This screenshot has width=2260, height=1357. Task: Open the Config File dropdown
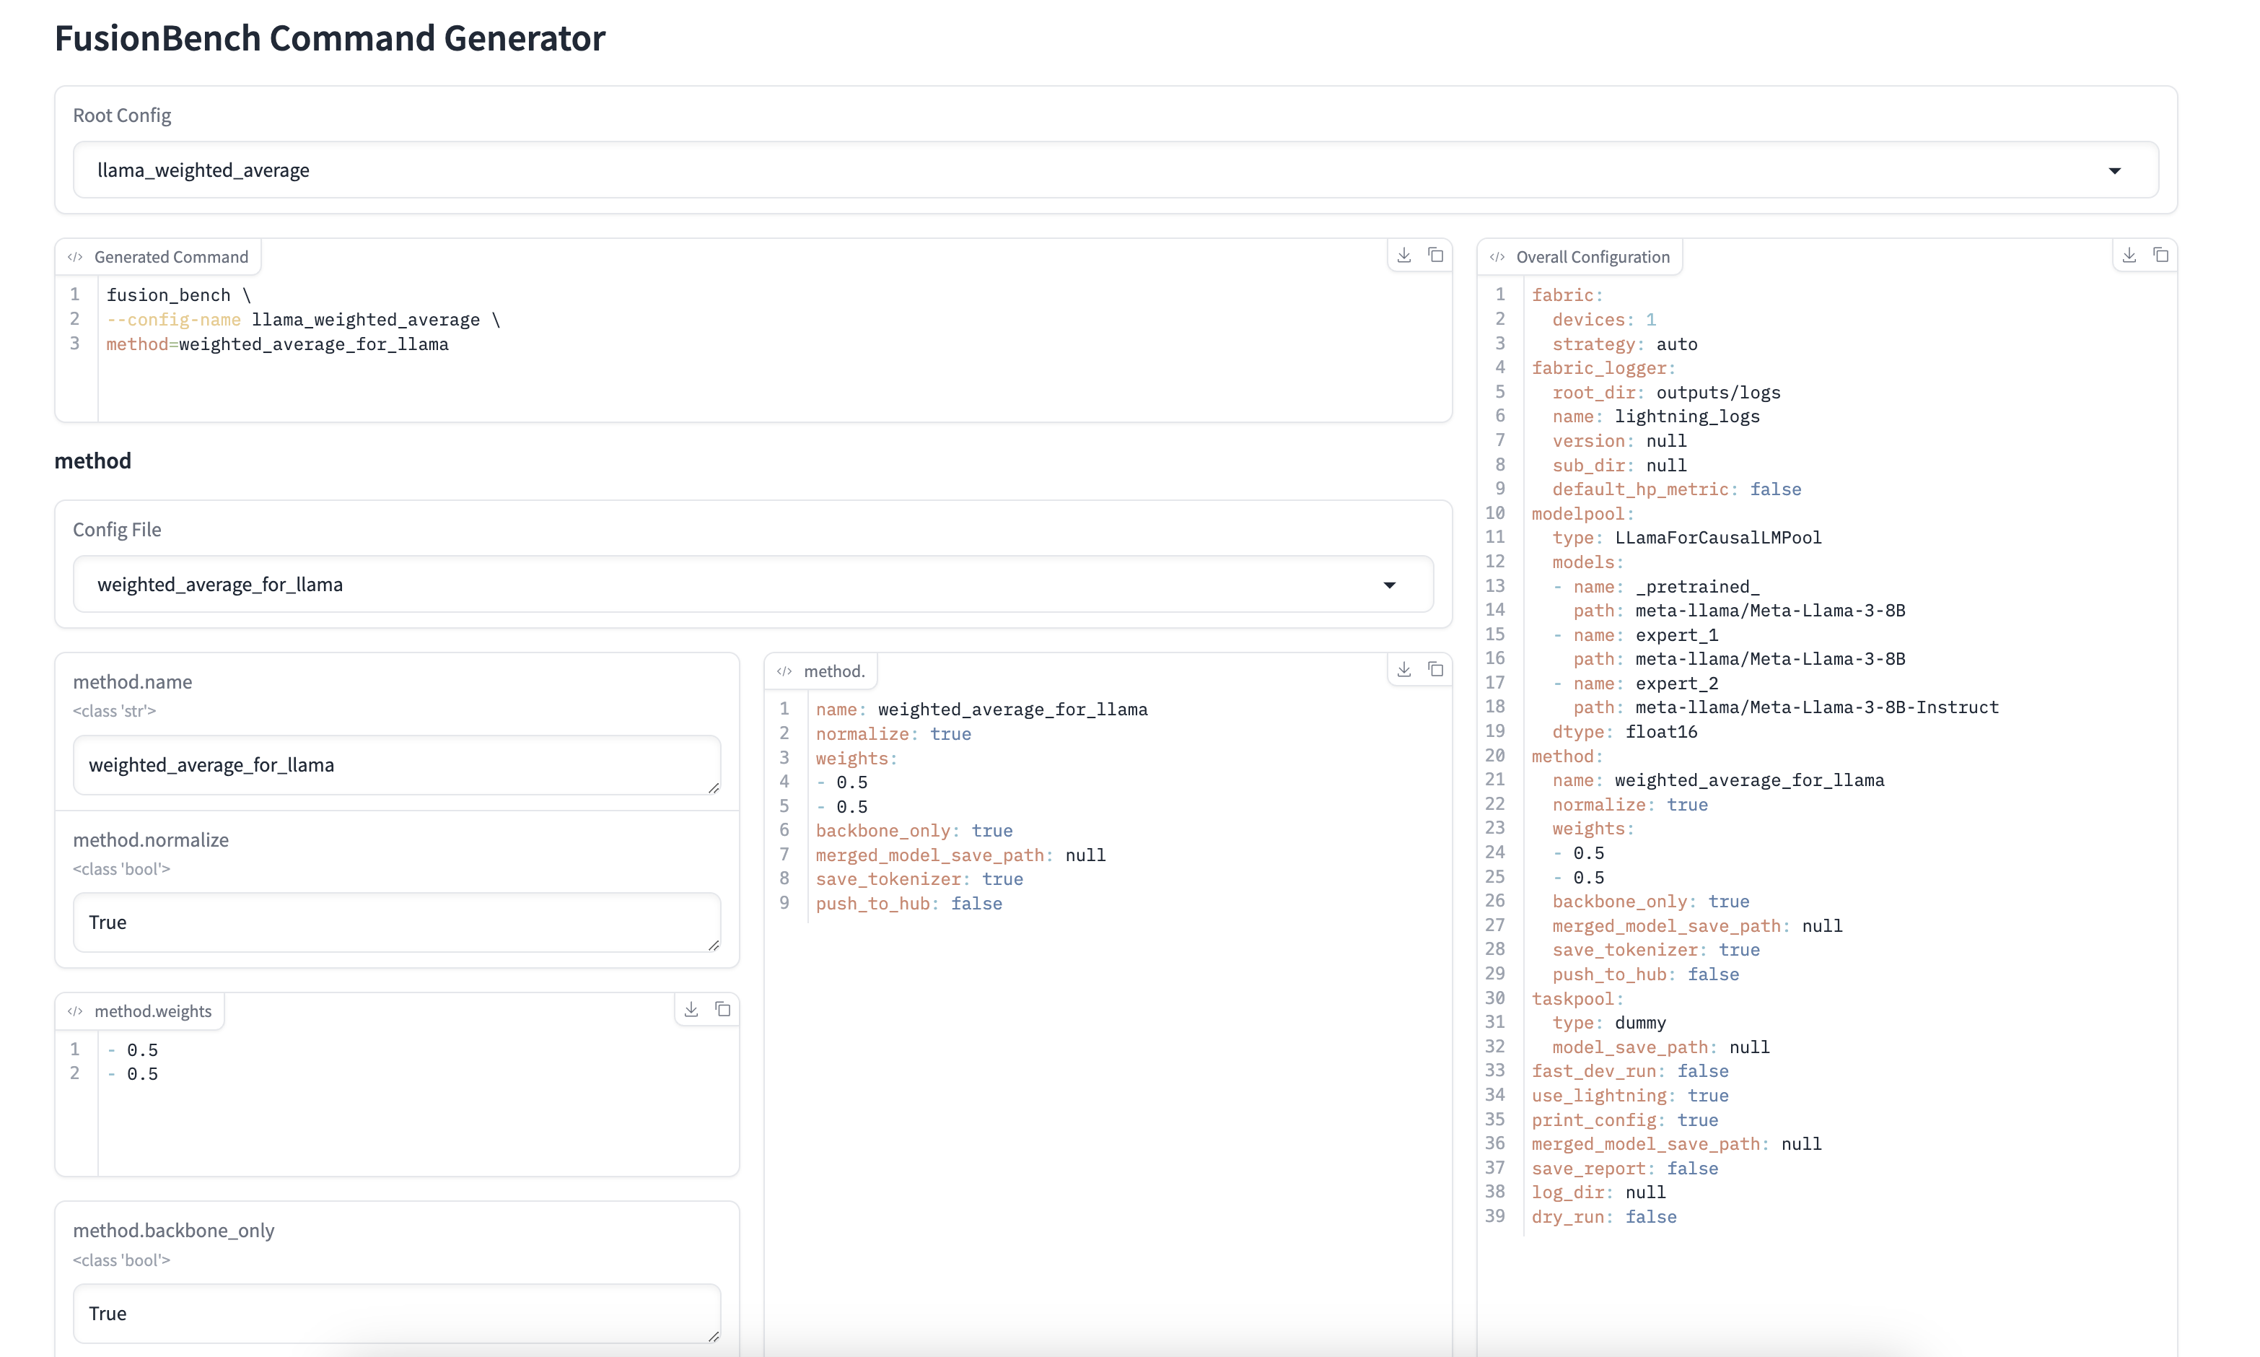point(753,585)
